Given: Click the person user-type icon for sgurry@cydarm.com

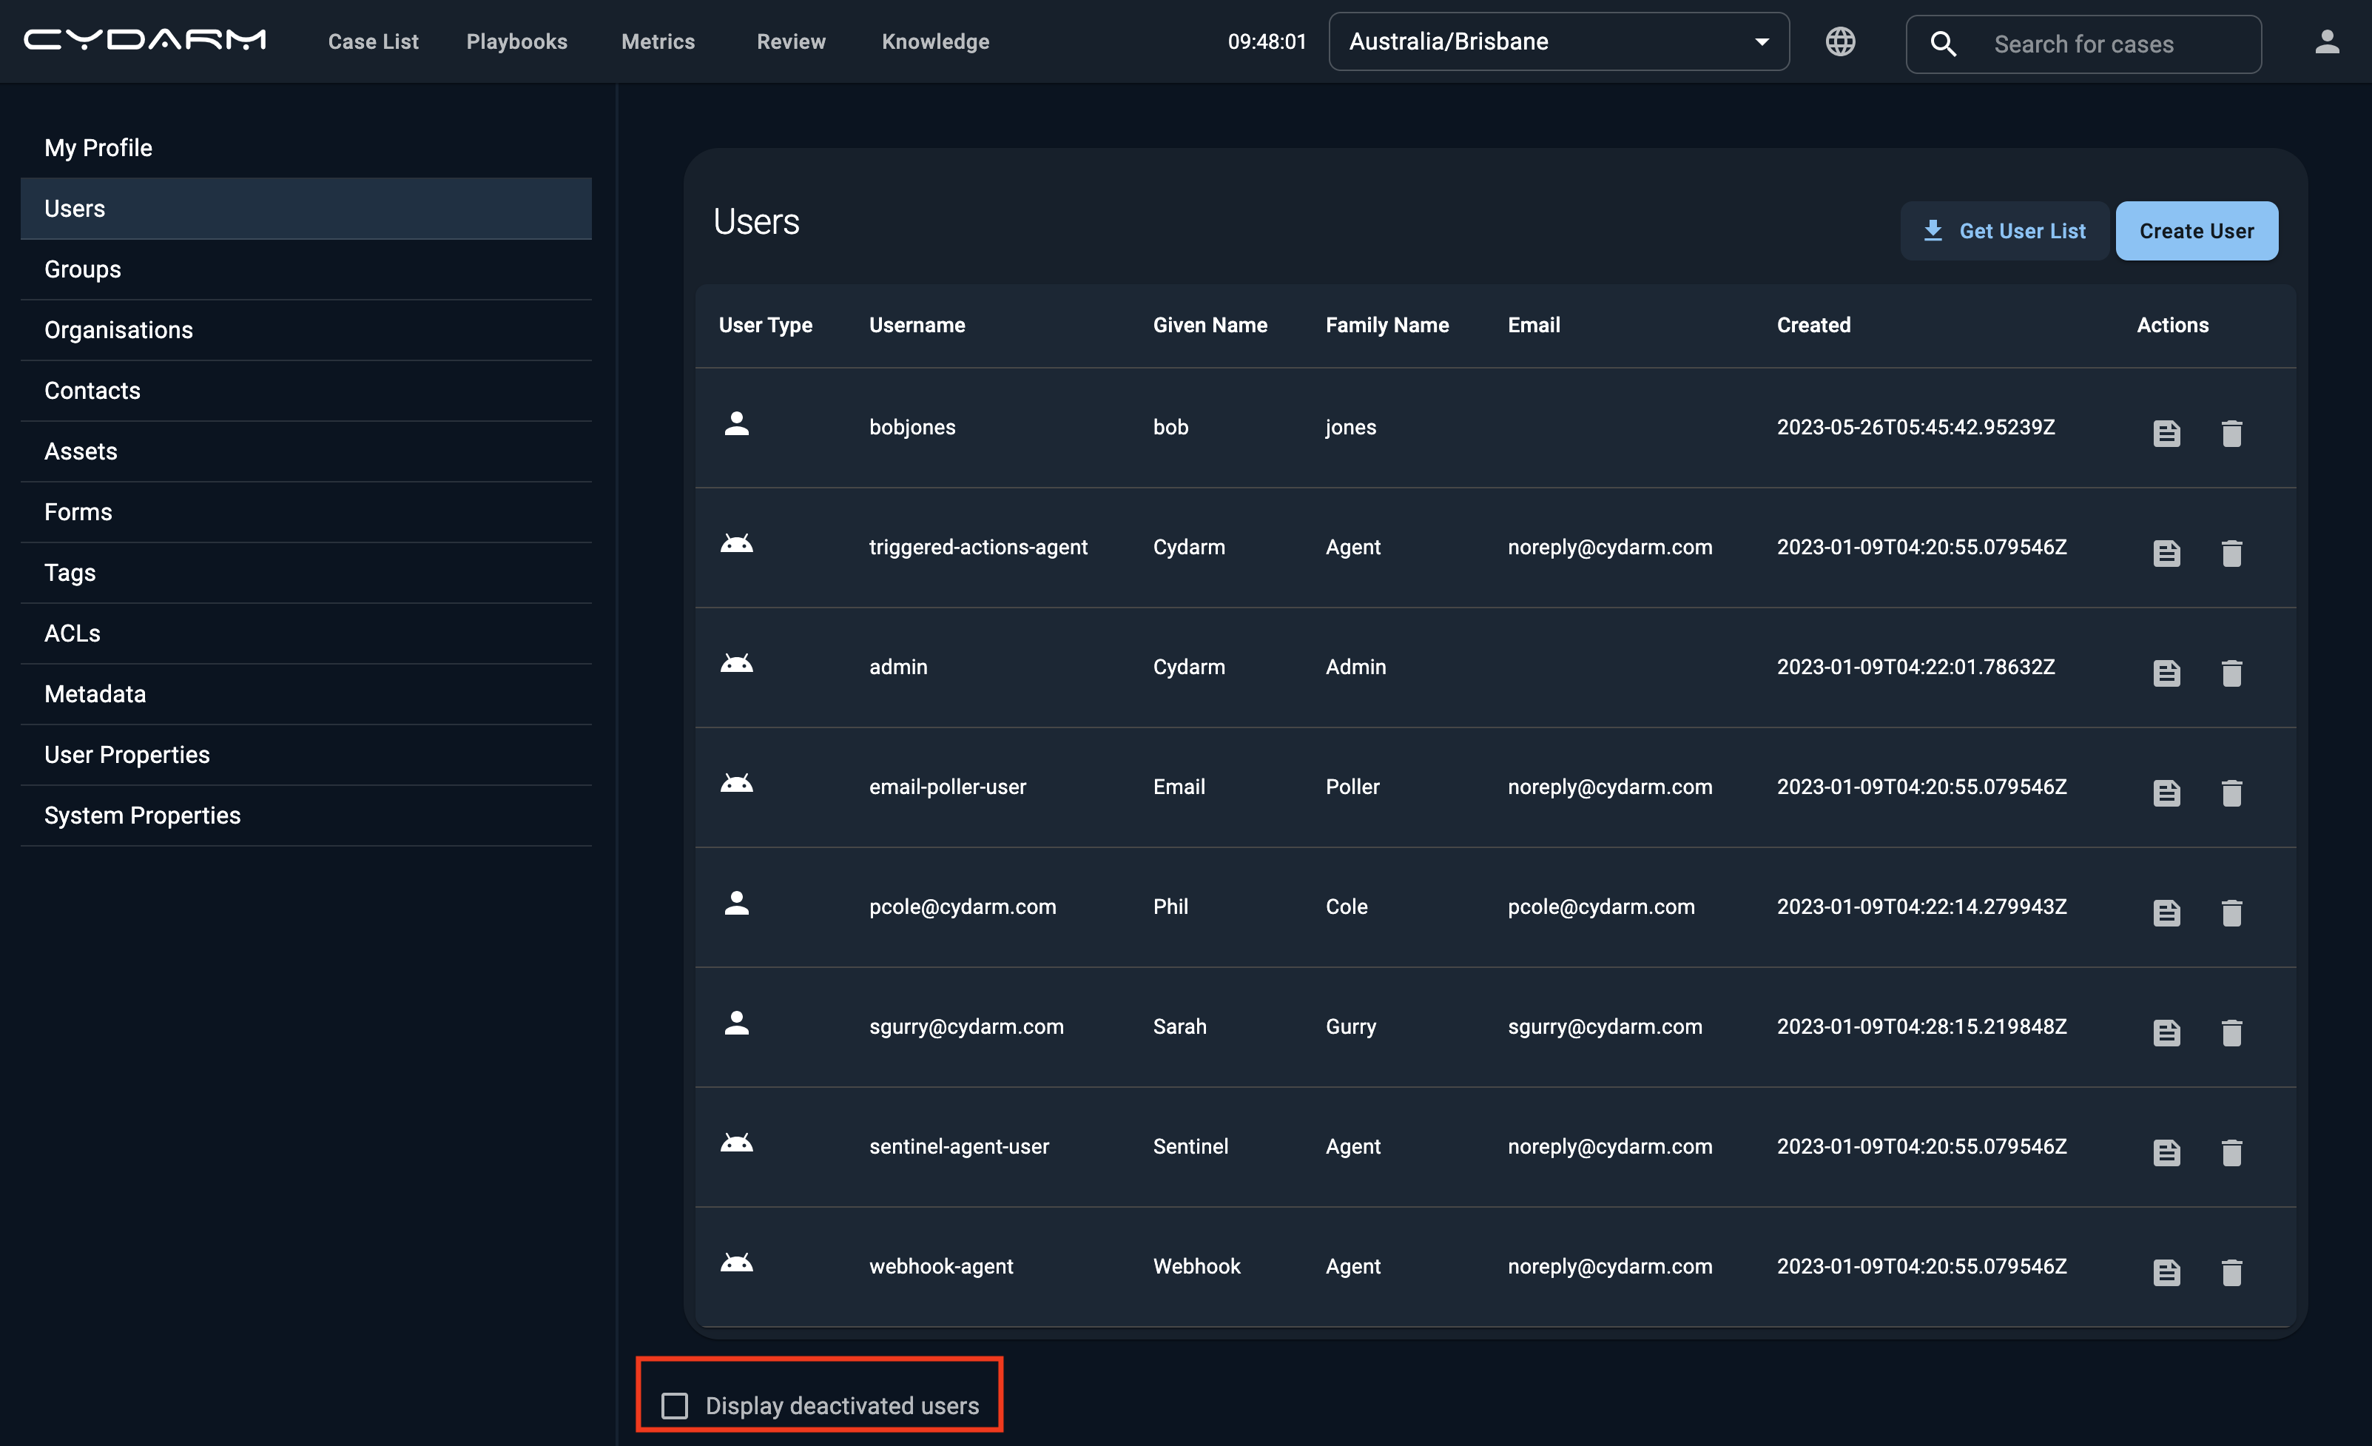Looking at the screenshot, I should pyautogui.click(x=736, y=1023).
